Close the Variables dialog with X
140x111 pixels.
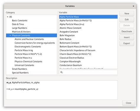pyautogui.click(x=134, y=6)
